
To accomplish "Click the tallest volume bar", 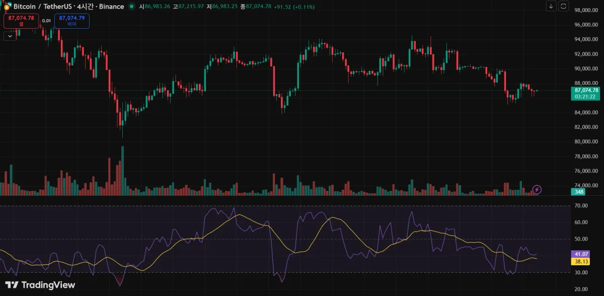I will pos(122,171).
